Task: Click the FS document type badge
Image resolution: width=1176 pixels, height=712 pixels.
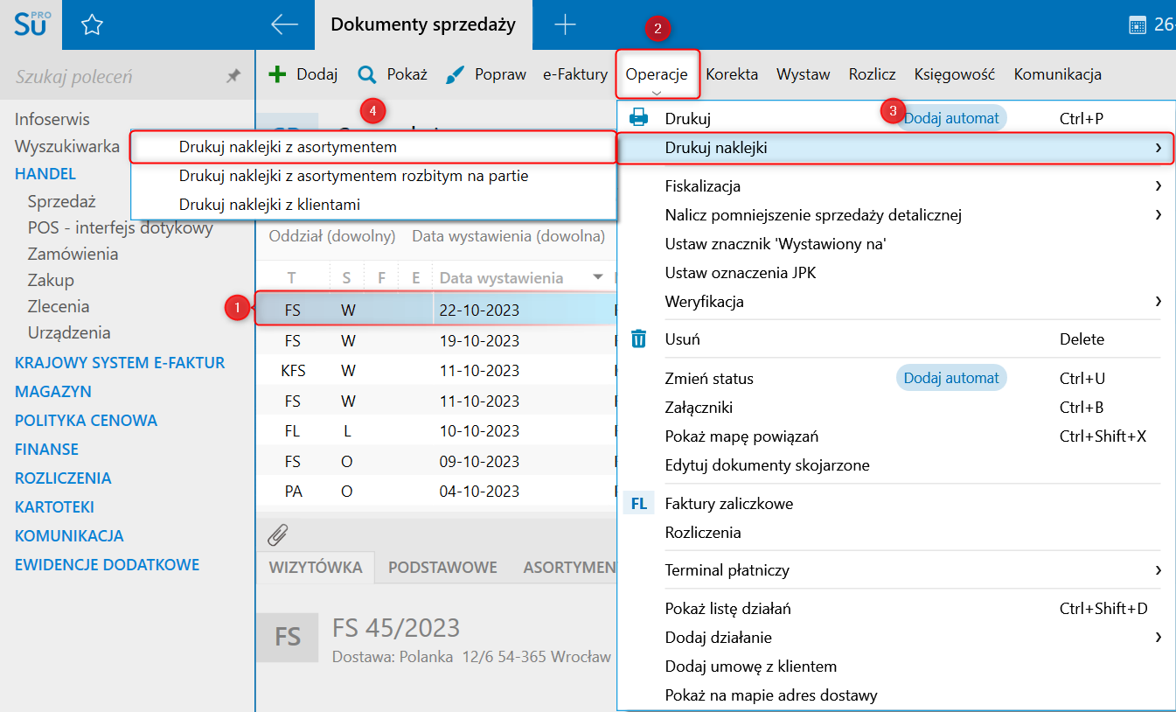Action: [288, 636]
